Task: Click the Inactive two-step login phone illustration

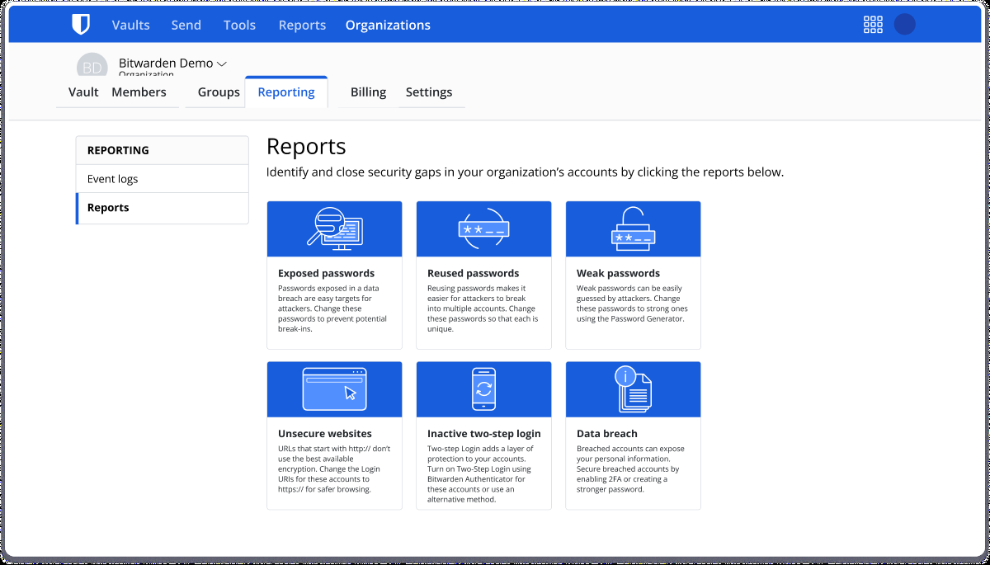Action: coord(483,388)
